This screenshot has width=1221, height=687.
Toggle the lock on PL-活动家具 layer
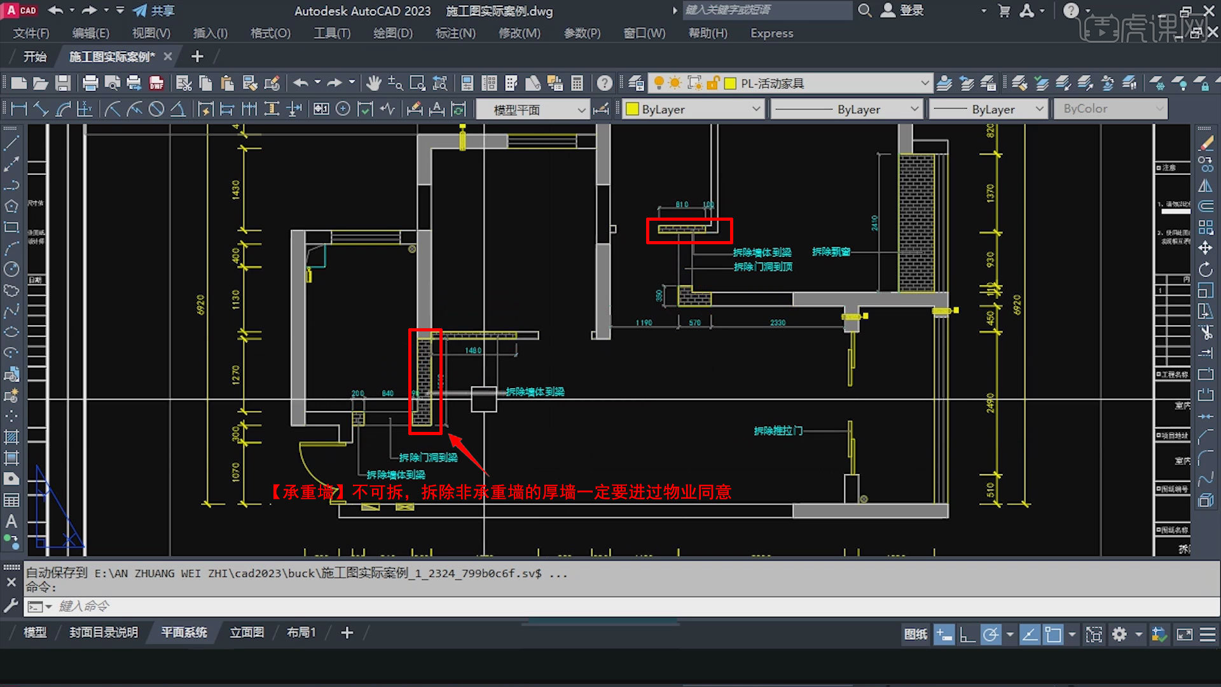[714, 83]
